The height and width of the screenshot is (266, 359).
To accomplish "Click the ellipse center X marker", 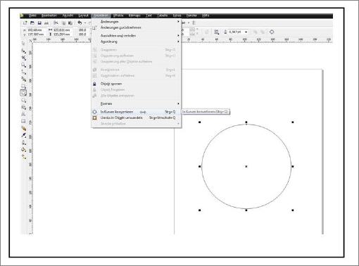I will (246, 166).
